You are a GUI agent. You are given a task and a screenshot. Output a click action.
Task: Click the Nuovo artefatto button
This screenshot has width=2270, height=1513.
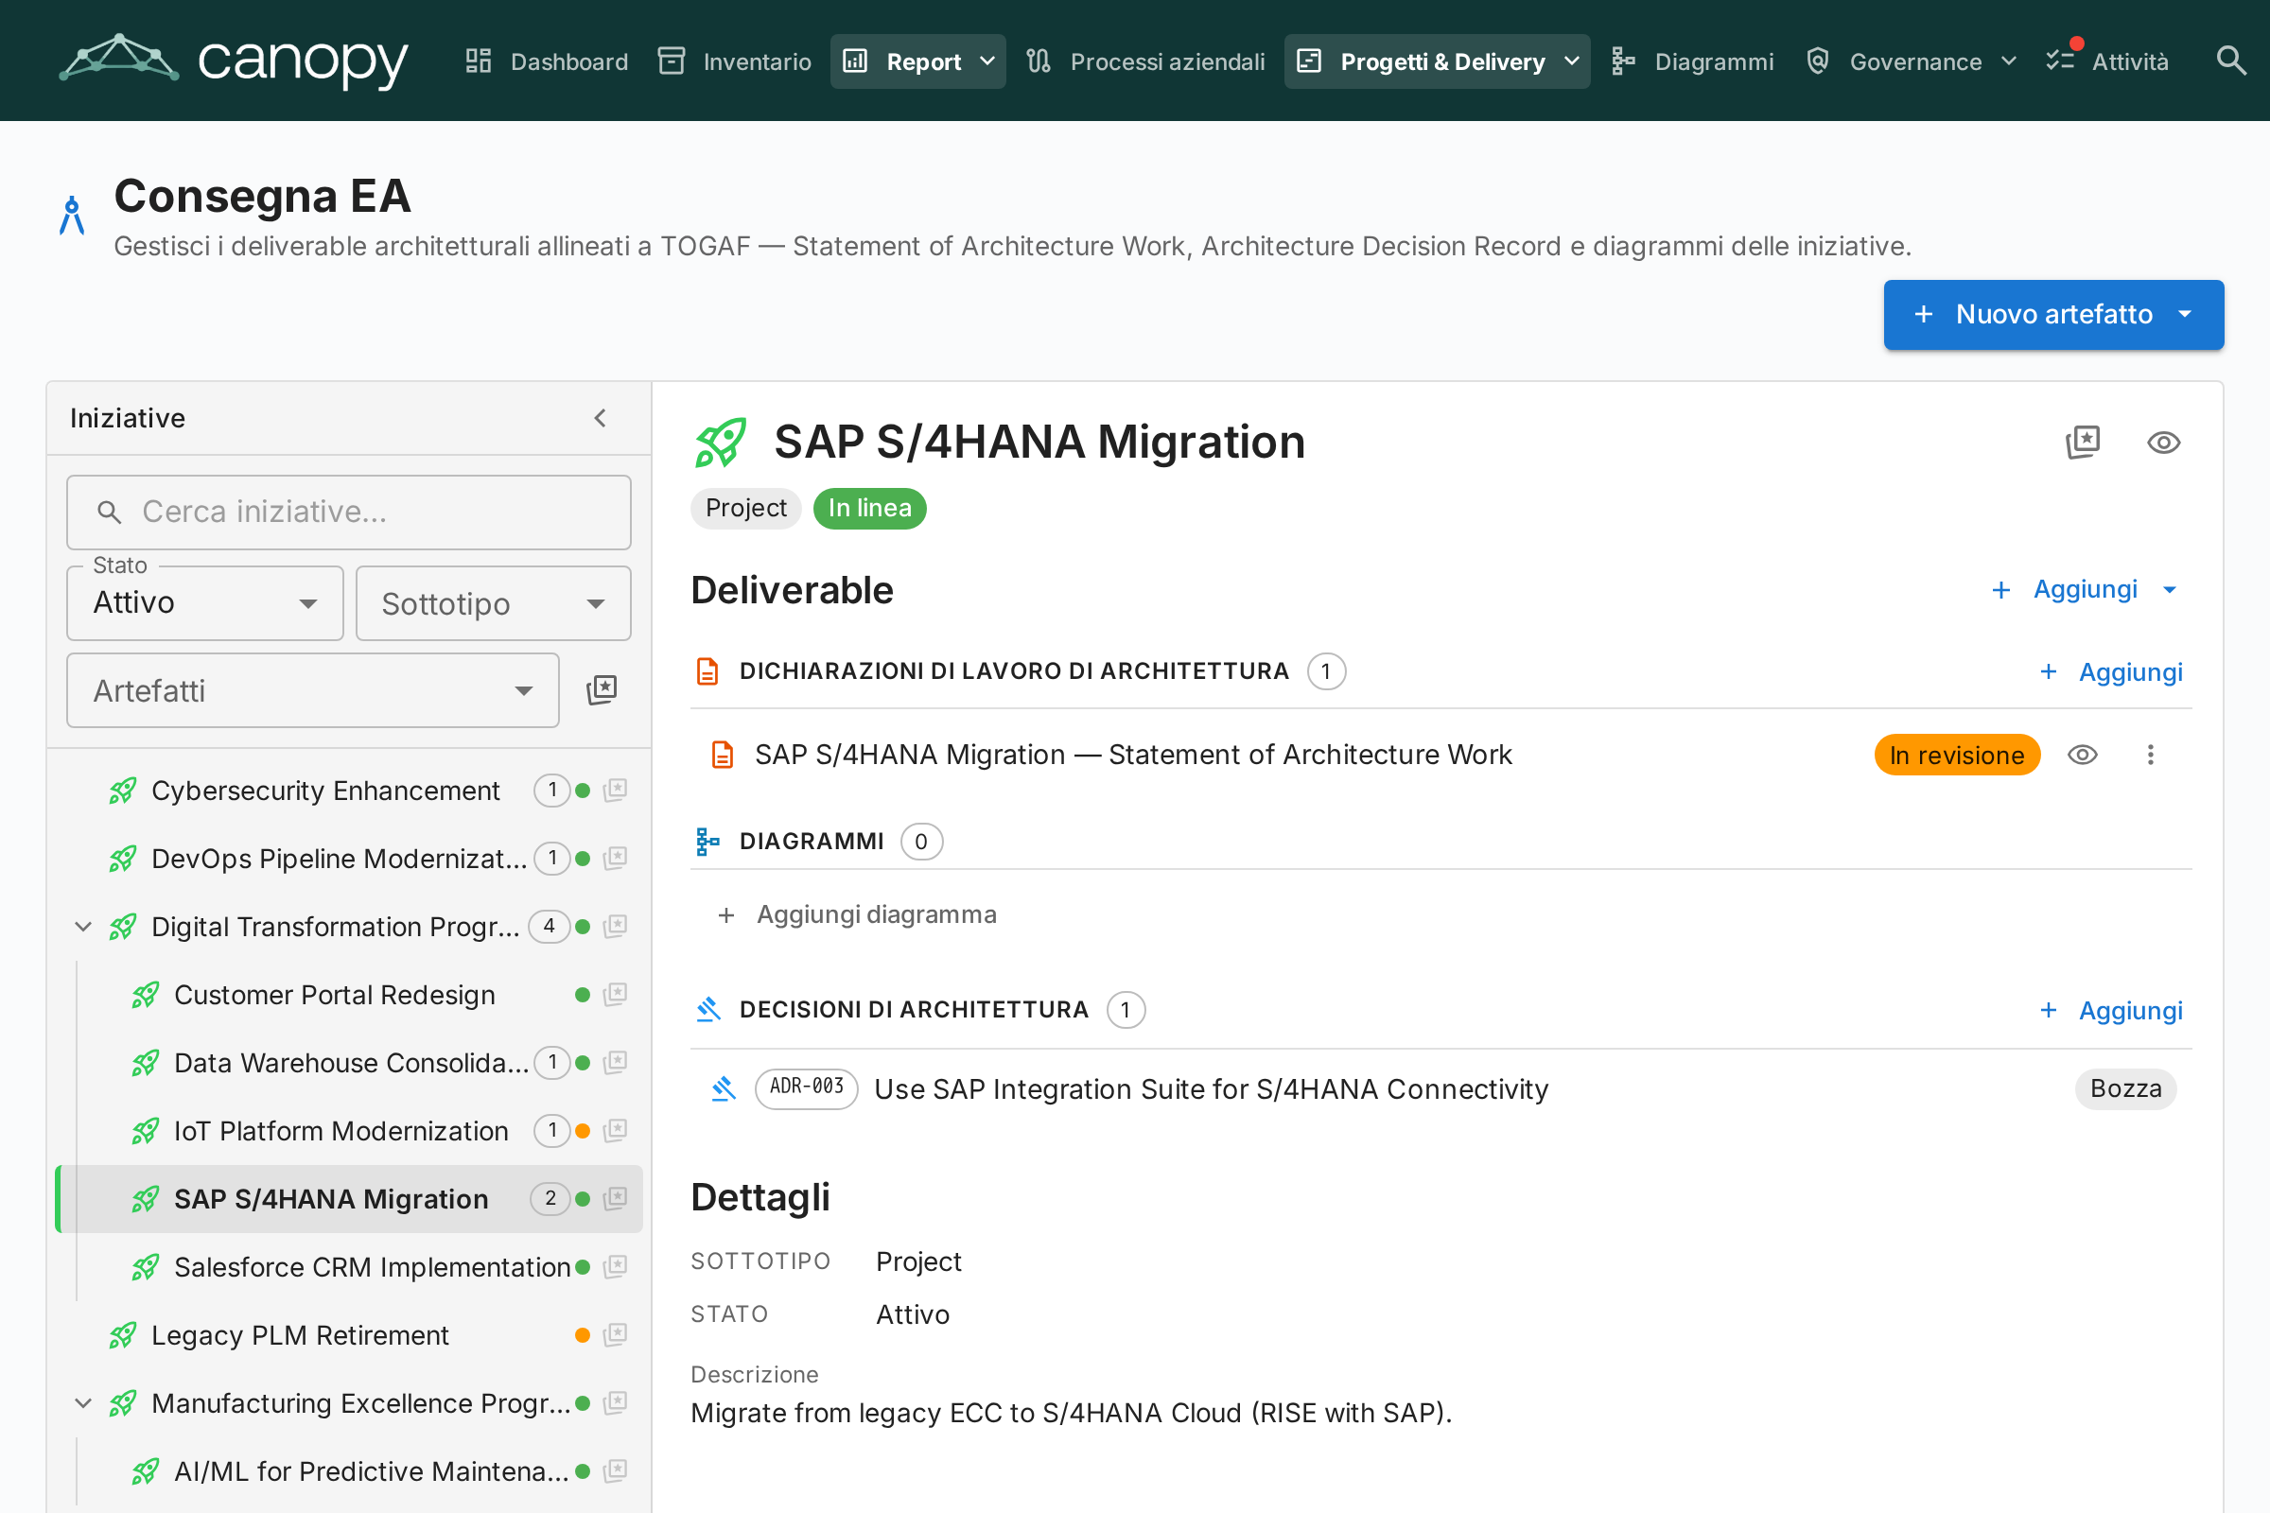(x=2052, y=315)
